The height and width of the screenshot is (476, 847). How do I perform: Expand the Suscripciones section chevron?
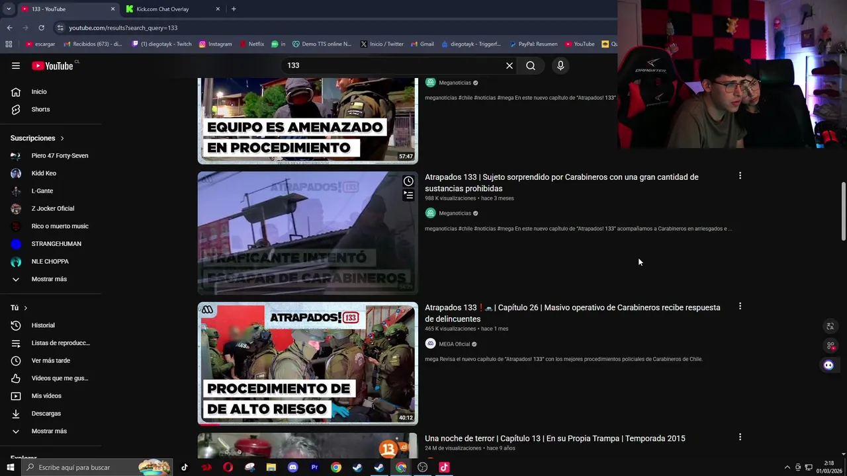pyautogui.click(x=62, y=138)
